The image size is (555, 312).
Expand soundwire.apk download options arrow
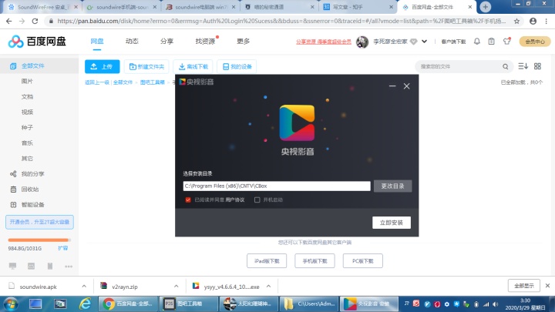pyautogui.click(x=84, y=286)
